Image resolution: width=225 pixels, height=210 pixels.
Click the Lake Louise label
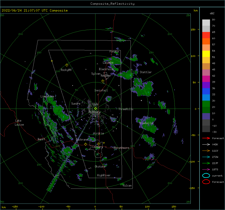tap(19, 123)
